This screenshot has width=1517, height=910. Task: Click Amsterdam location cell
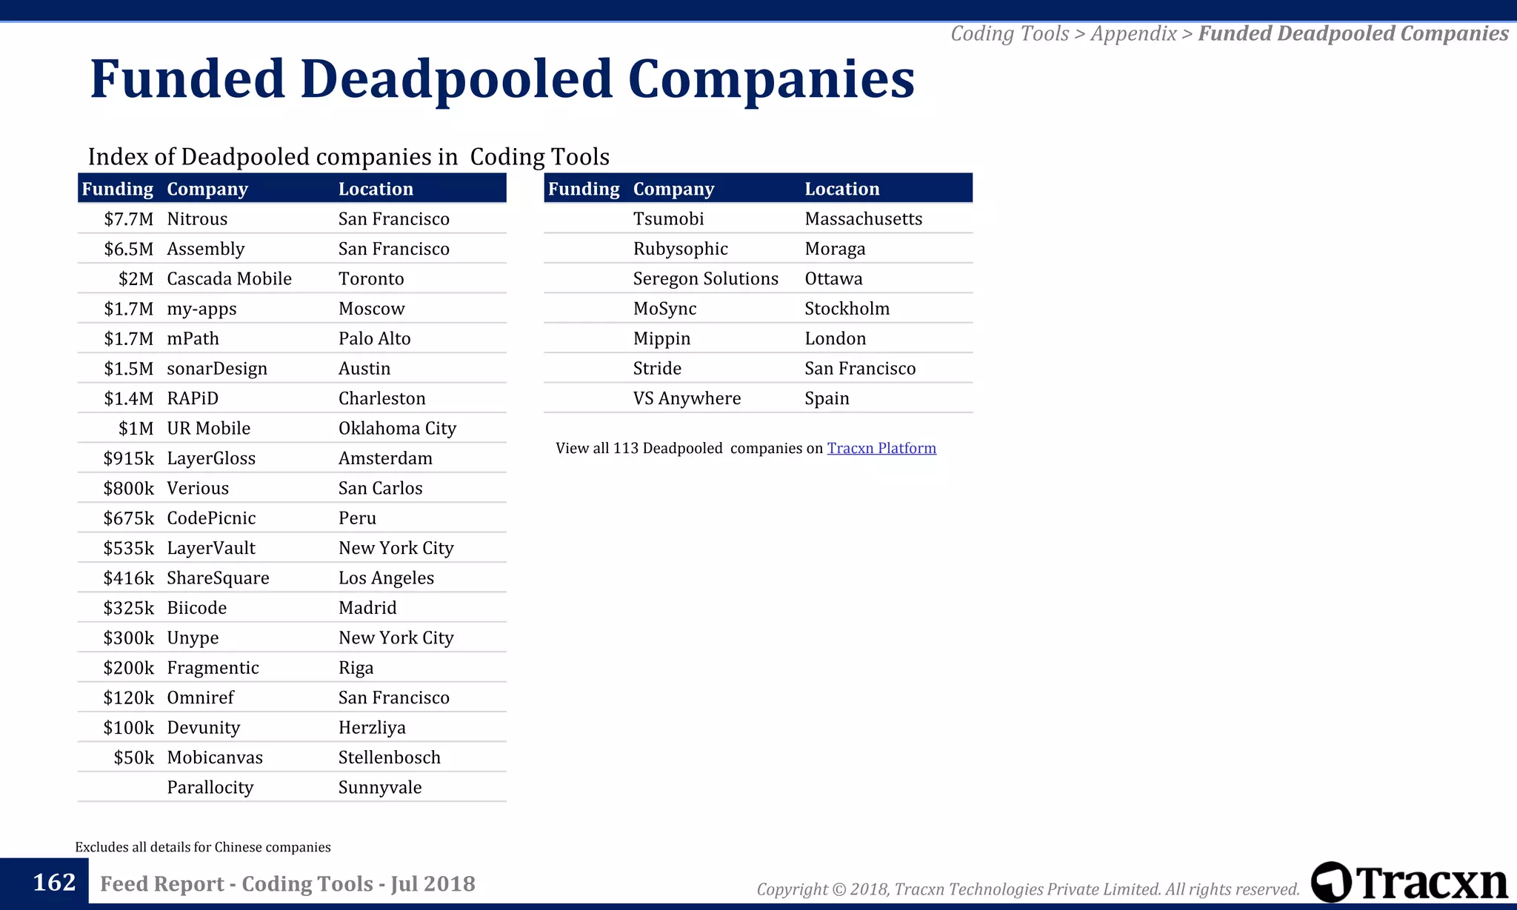pos(386,458)
